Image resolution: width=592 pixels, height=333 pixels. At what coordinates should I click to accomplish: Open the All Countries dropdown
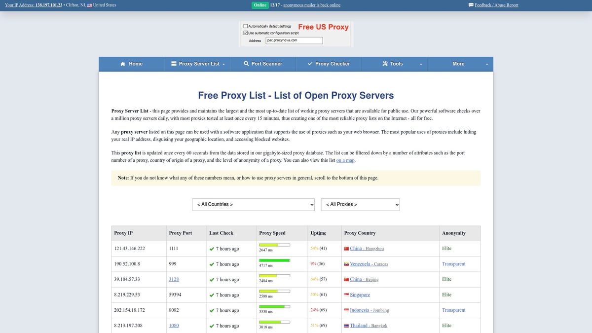253,204
